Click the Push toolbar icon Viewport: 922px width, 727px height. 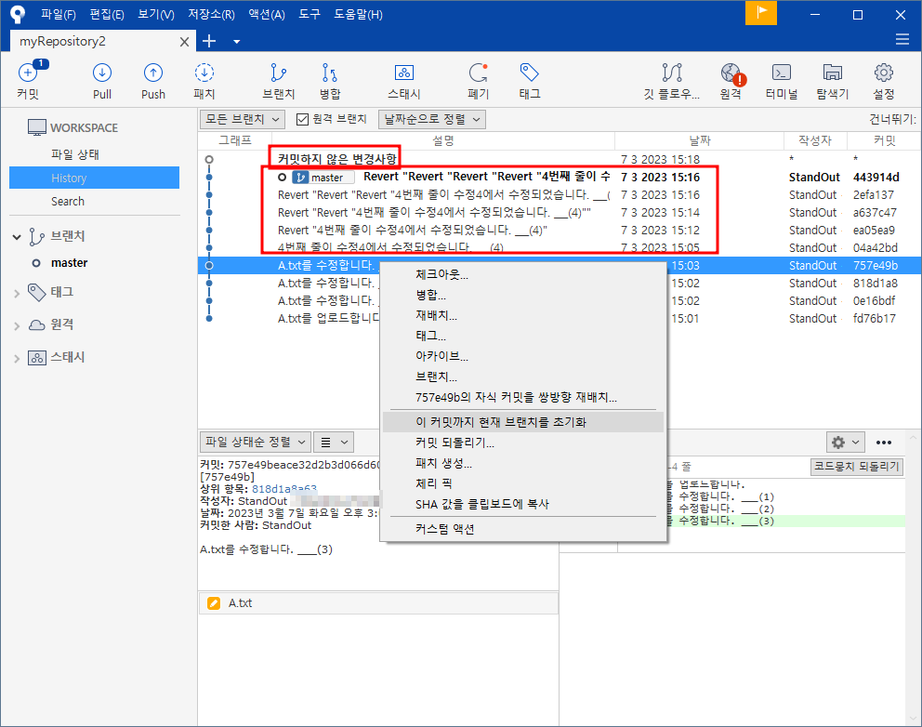click(x=152, y=81)
